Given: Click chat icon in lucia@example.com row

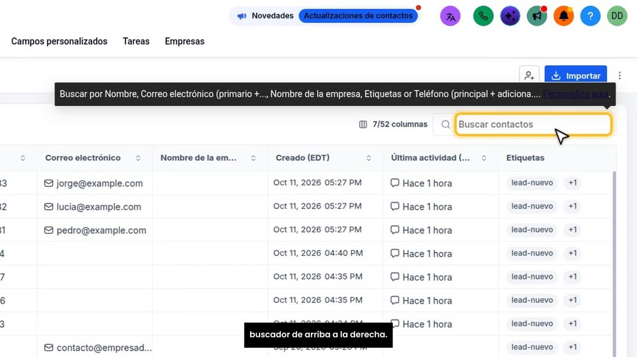Looking at the screenshot, I should pyautogui.click(x=394, y=206).
